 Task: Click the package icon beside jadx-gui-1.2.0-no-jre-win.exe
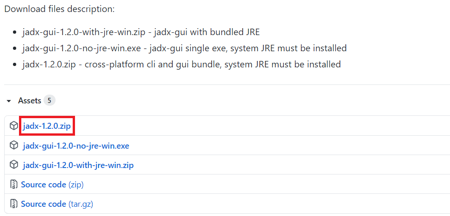14,146
